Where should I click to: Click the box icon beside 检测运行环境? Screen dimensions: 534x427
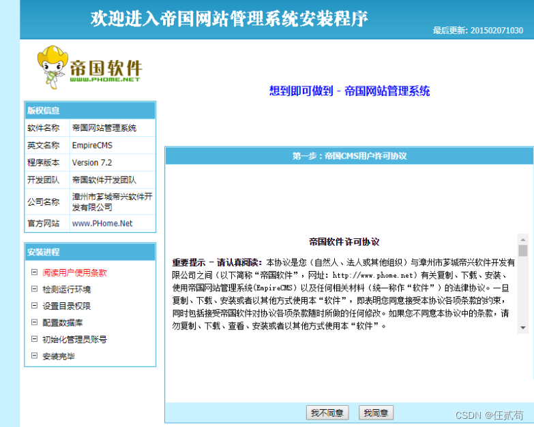(x=34, y=289)
